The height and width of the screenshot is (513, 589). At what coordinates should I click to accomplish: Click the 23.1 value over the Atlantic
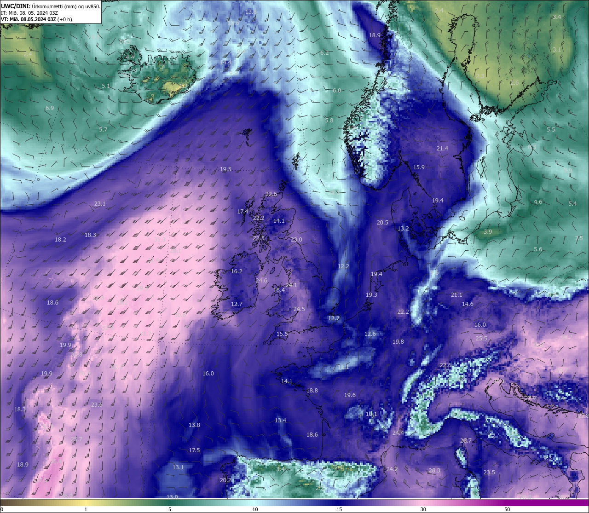[x=100, y=204]
